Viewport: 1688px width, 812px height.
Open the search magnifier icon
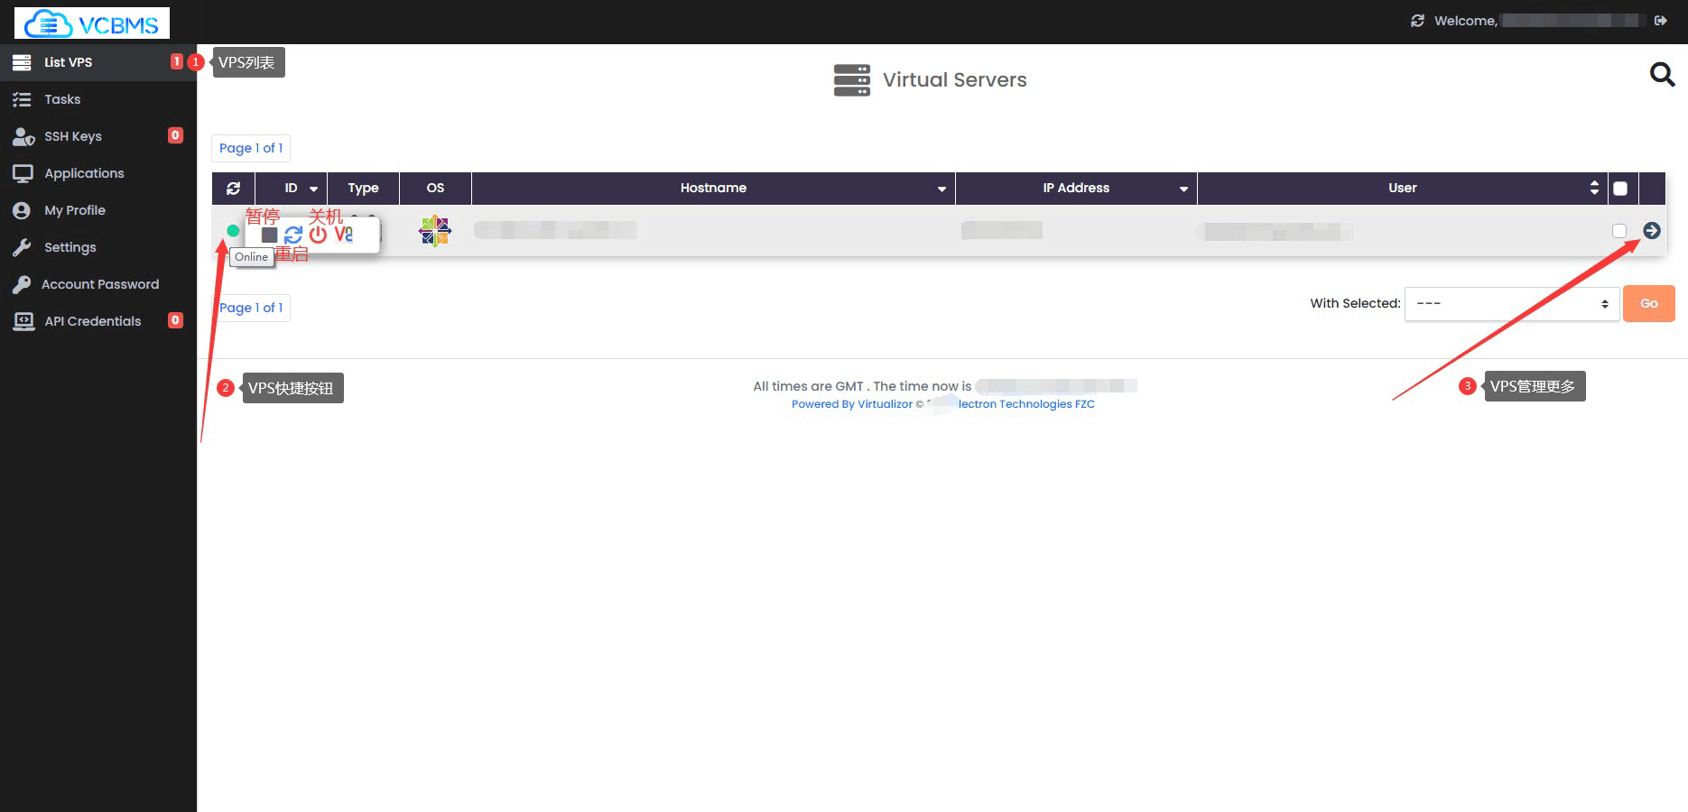(1662, 74)
